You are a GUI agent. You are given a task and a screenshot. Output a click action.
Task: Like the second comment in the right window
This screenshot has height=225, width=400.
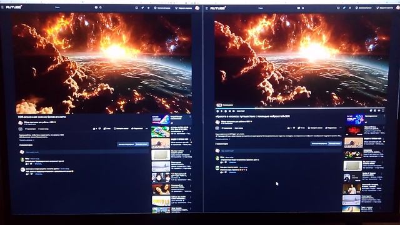point(222,172)
